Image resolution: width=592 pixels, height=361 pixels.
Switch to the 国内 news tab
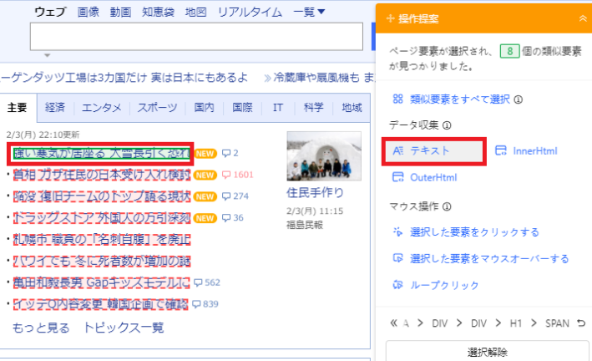[x=204, y=108]
